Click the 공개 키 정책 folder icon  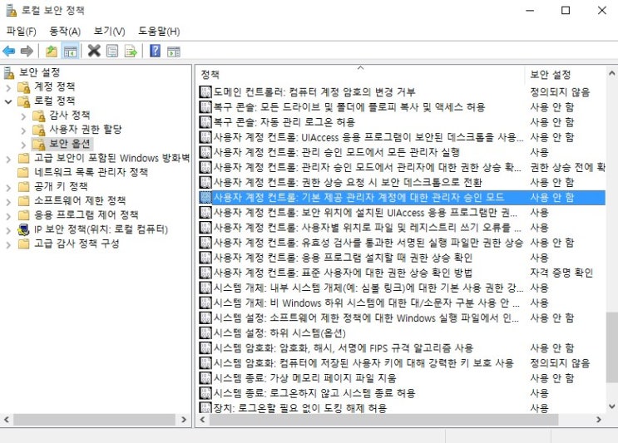(23, 186)
